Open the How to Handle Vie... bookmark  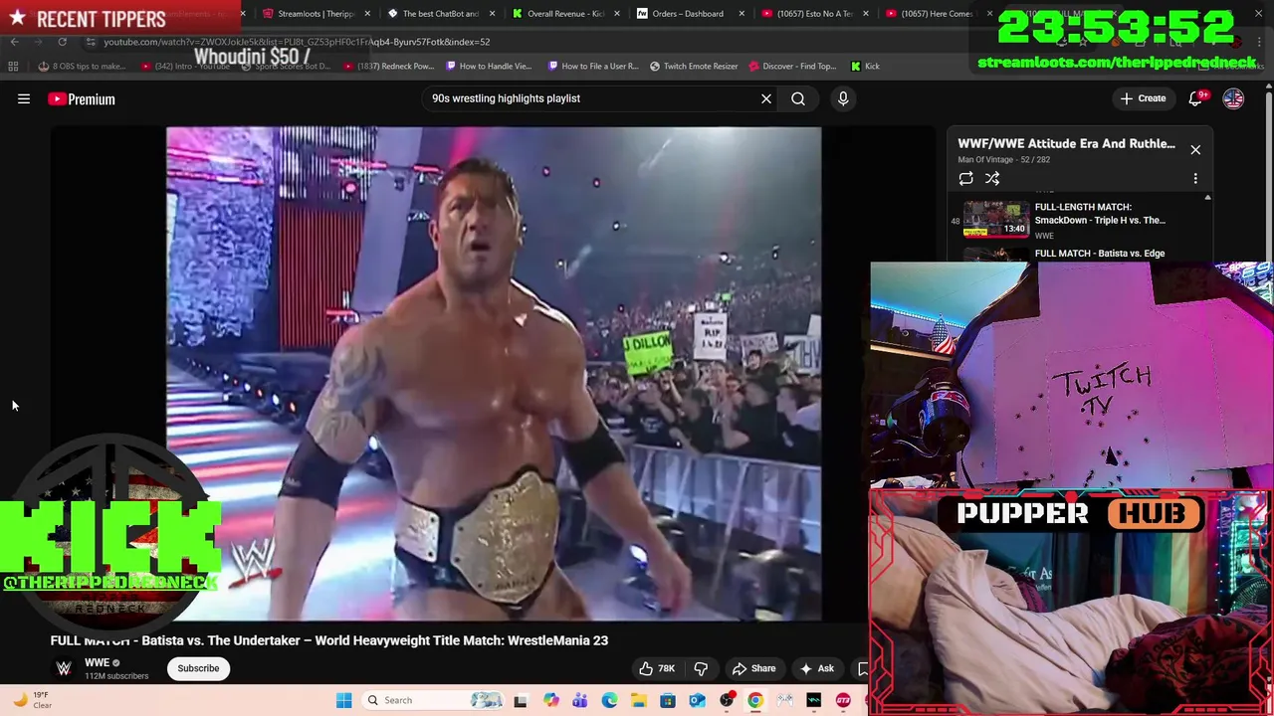(489, 66)
